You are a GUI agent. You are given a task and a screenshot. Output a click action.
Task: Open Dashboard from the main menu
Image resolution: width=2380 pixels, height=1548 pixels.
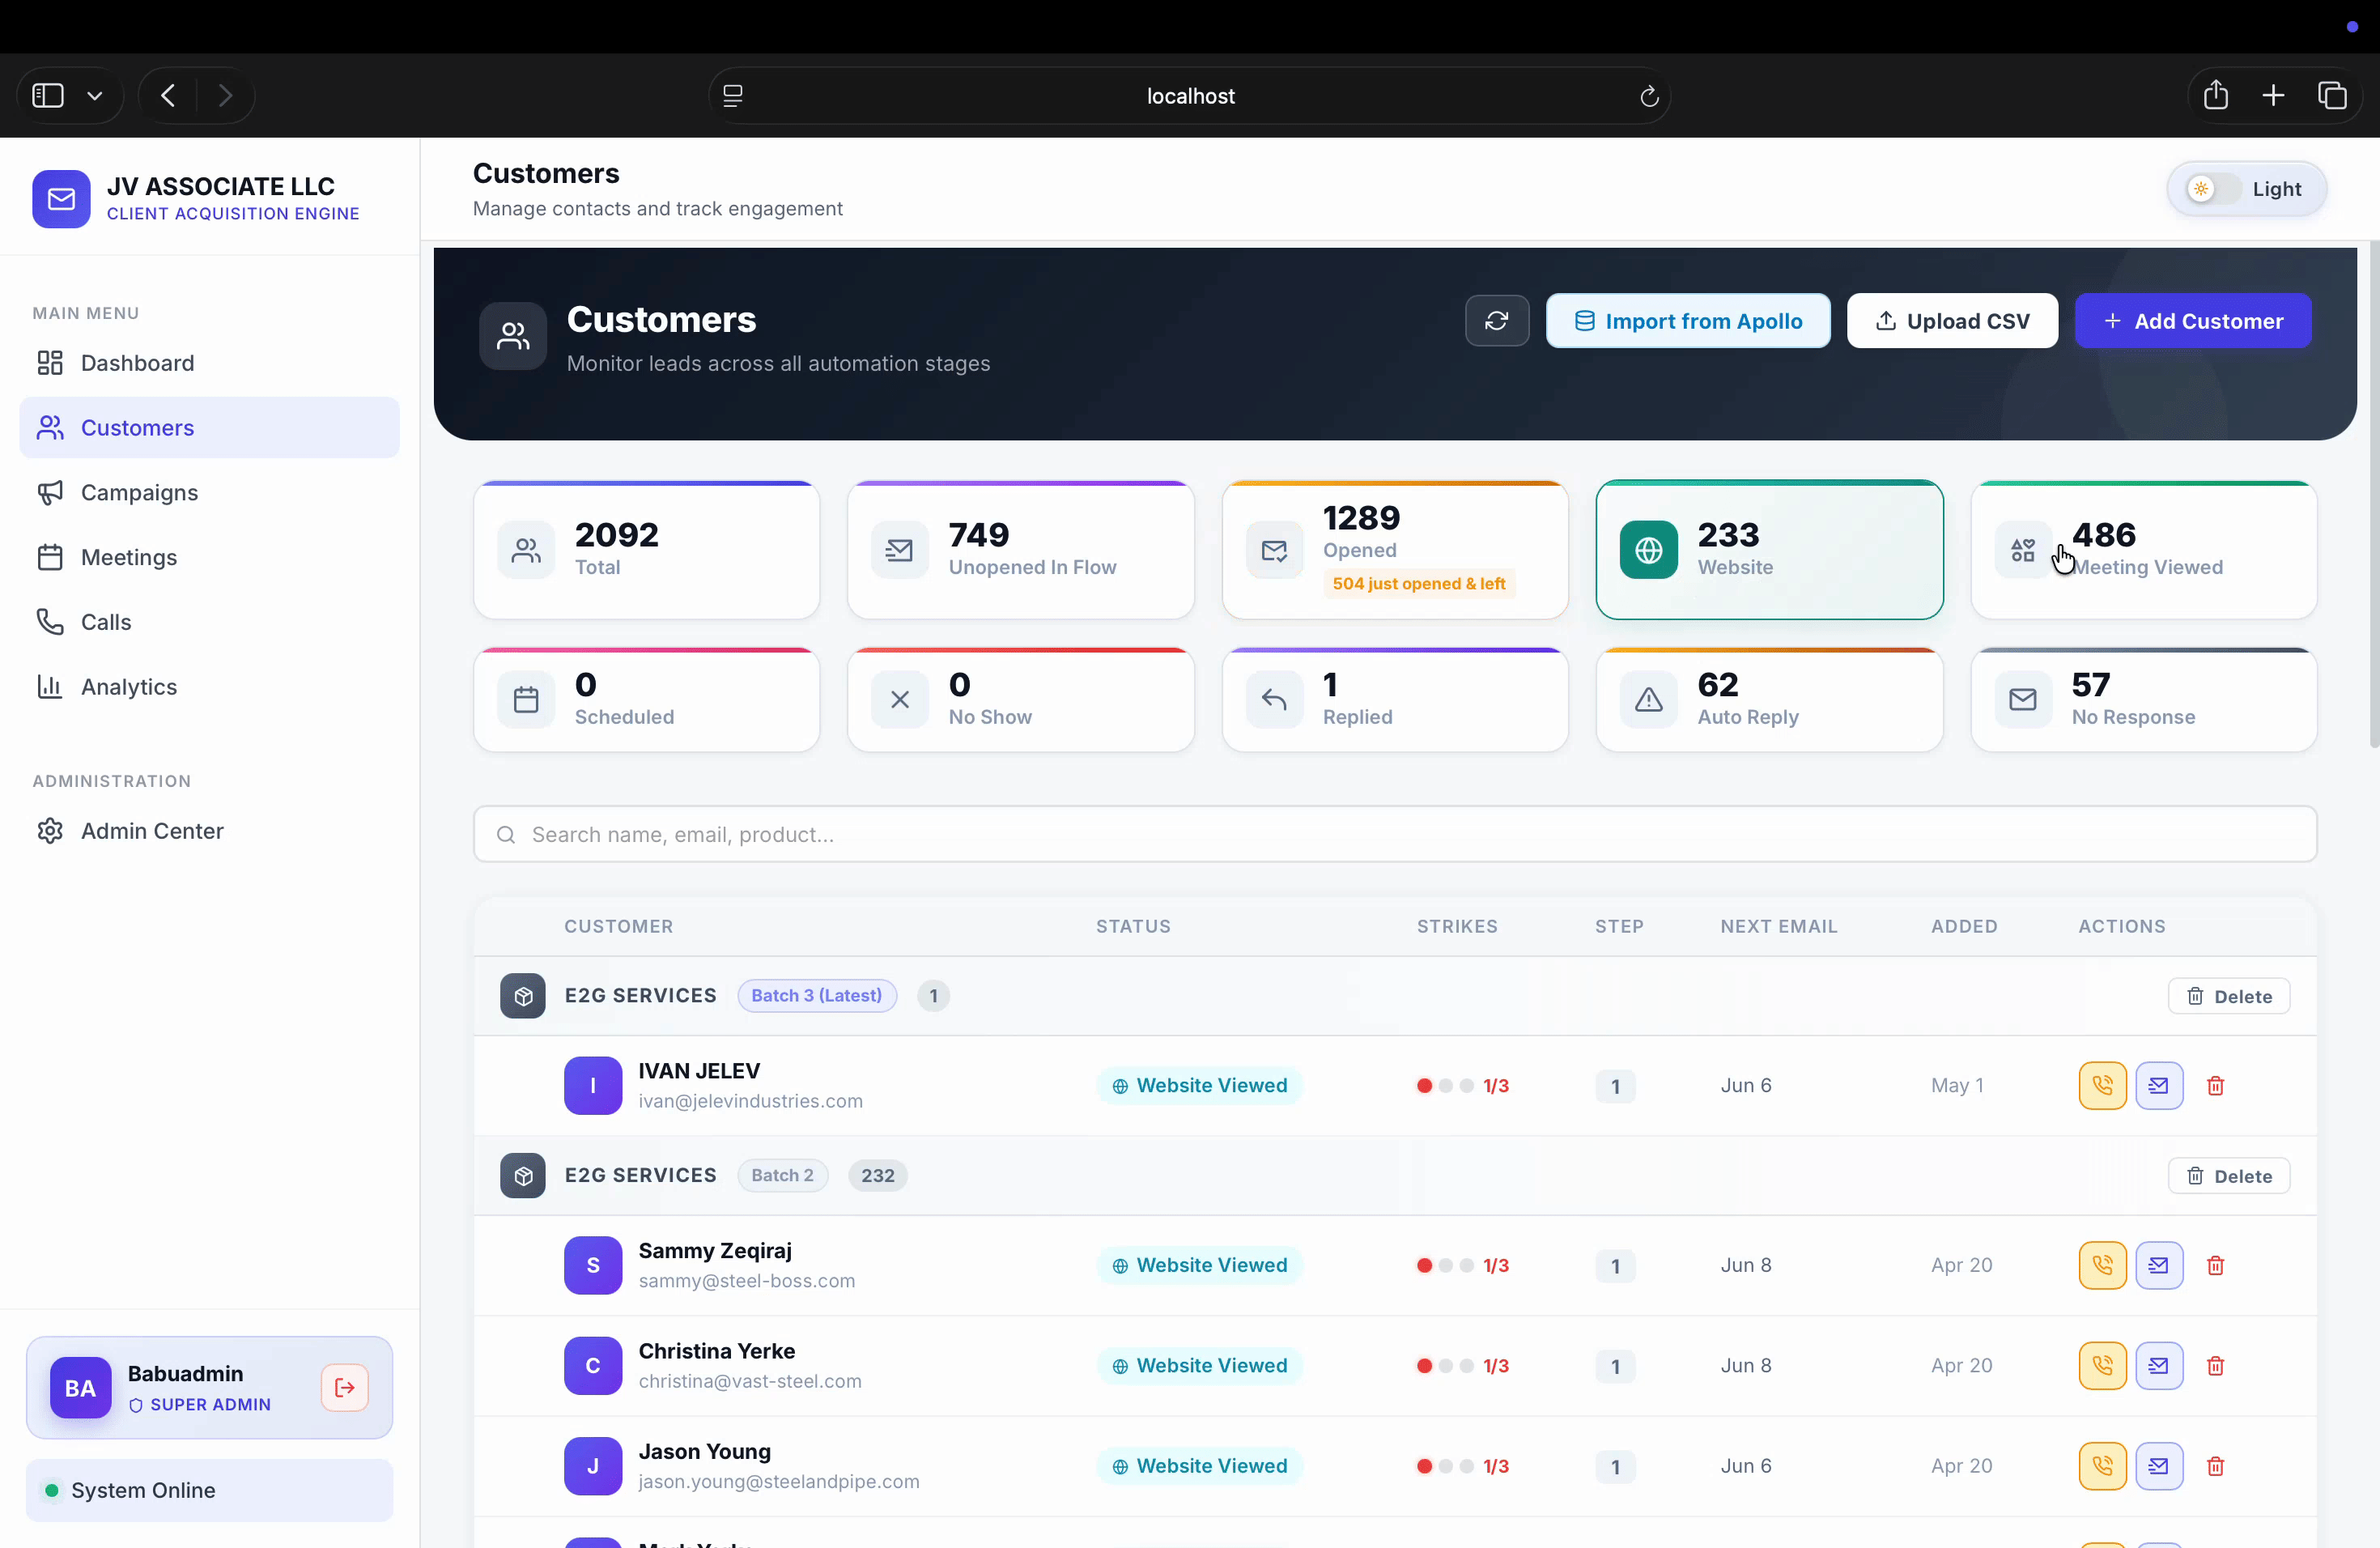click(x=209, y=362)
